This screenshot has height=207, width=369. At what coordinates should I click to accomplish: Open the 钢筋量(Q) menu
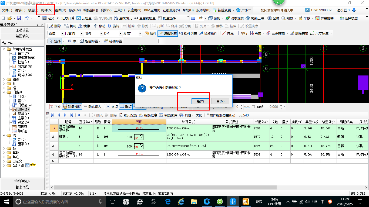click(x=90, y=10)
